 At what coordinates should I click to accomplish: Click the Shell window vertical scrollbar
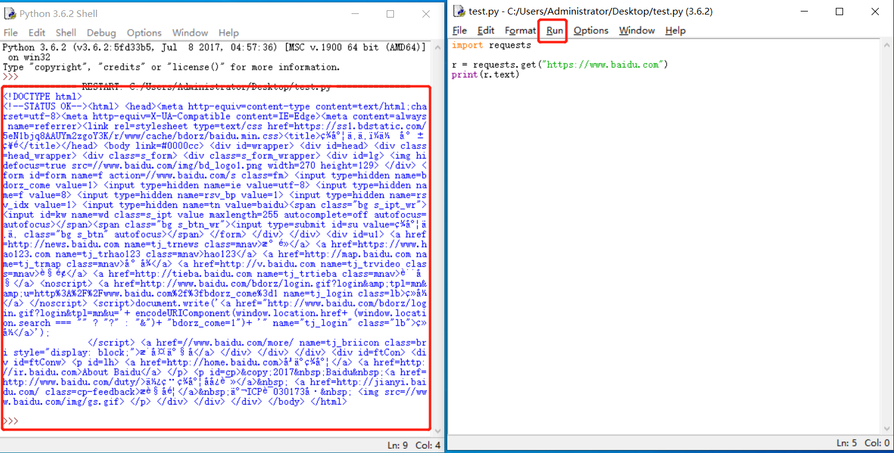(436, 239)
